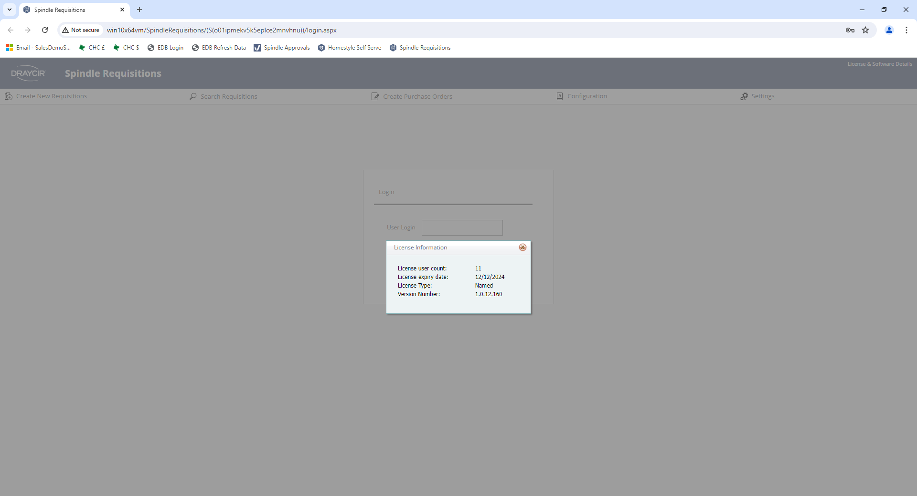Click the License Information dialog title
Viewport: 917px width, 496px height.
[420, 248]
